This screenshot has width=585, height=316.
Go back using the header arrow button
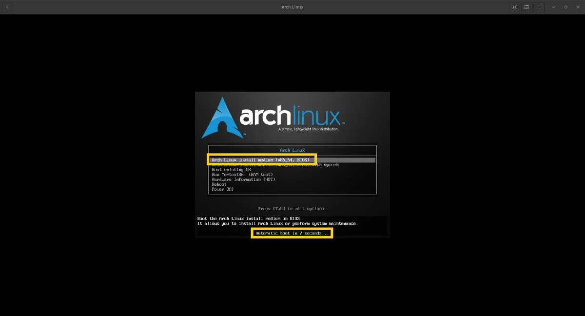(x=7, y=7)
